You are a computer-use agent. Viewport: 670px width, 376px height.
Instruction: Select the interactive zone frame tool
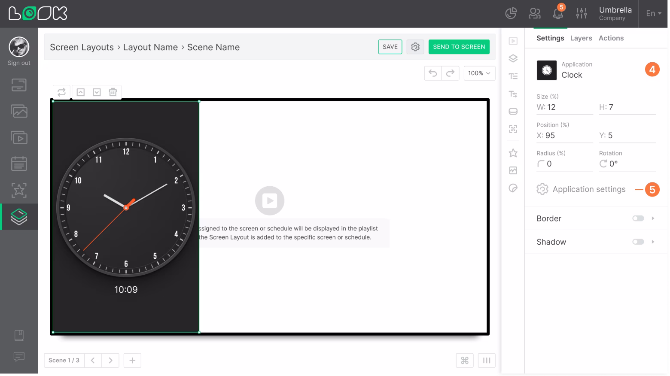pyautogui.click(x=513, y=129)
